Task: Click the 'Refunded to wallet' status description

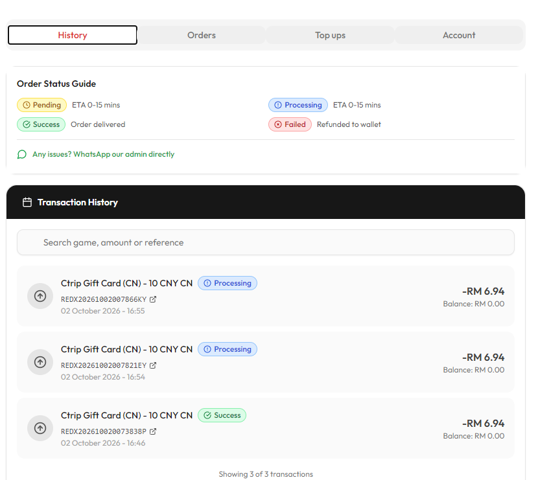Action: point(349,124)
